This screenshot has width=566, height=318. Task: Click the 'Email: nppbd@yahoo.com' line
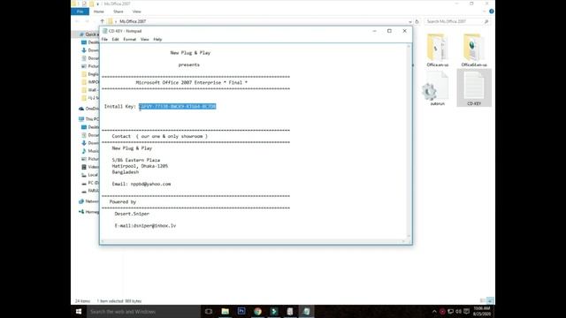[x=141, y=184]
